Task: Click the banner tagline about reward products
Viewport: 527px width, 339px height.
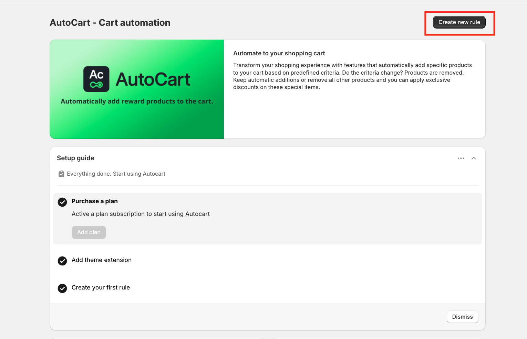Action: coord(137,101)
